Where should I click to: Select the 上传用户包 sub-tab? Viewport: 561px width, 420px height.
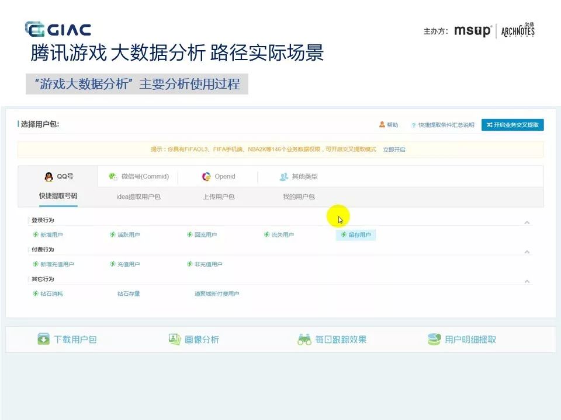click(x=219, y=197)
